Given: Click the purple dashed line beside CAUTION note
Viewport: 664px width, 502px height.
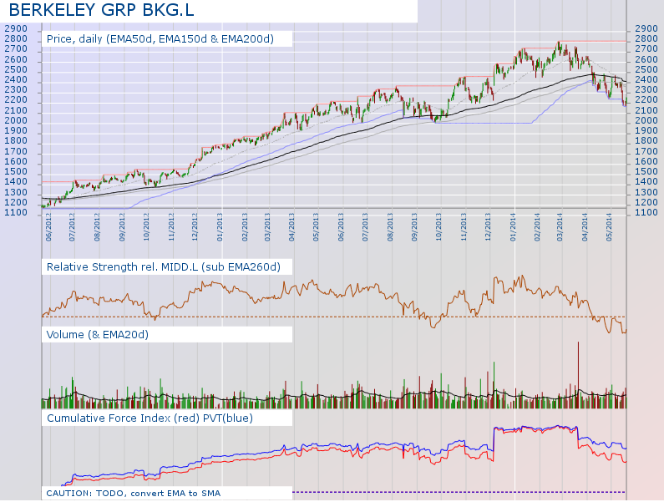Looking at the screenshot, I should 459,492.
